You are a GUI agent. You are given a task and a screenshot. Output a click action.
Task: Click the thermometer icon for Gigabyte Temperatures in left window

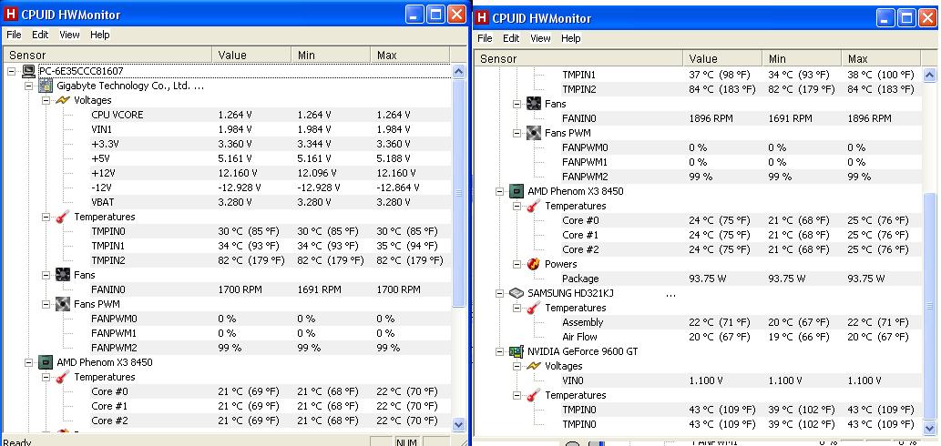pos(63,217)
